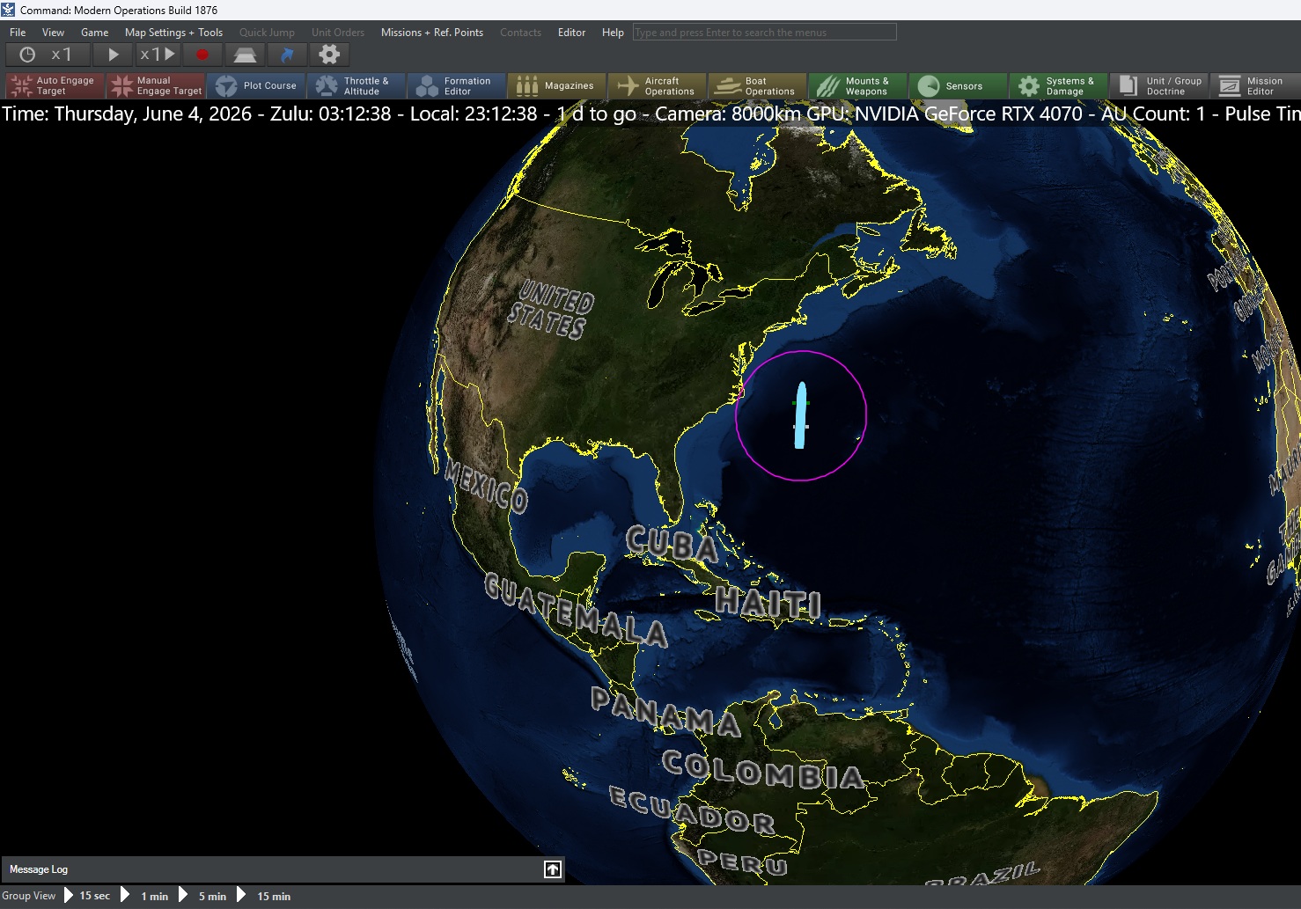The width and height of the screenshot is (1301, 909).
Task: Click Manual Engage Target button
Action: tap(156, 85)
